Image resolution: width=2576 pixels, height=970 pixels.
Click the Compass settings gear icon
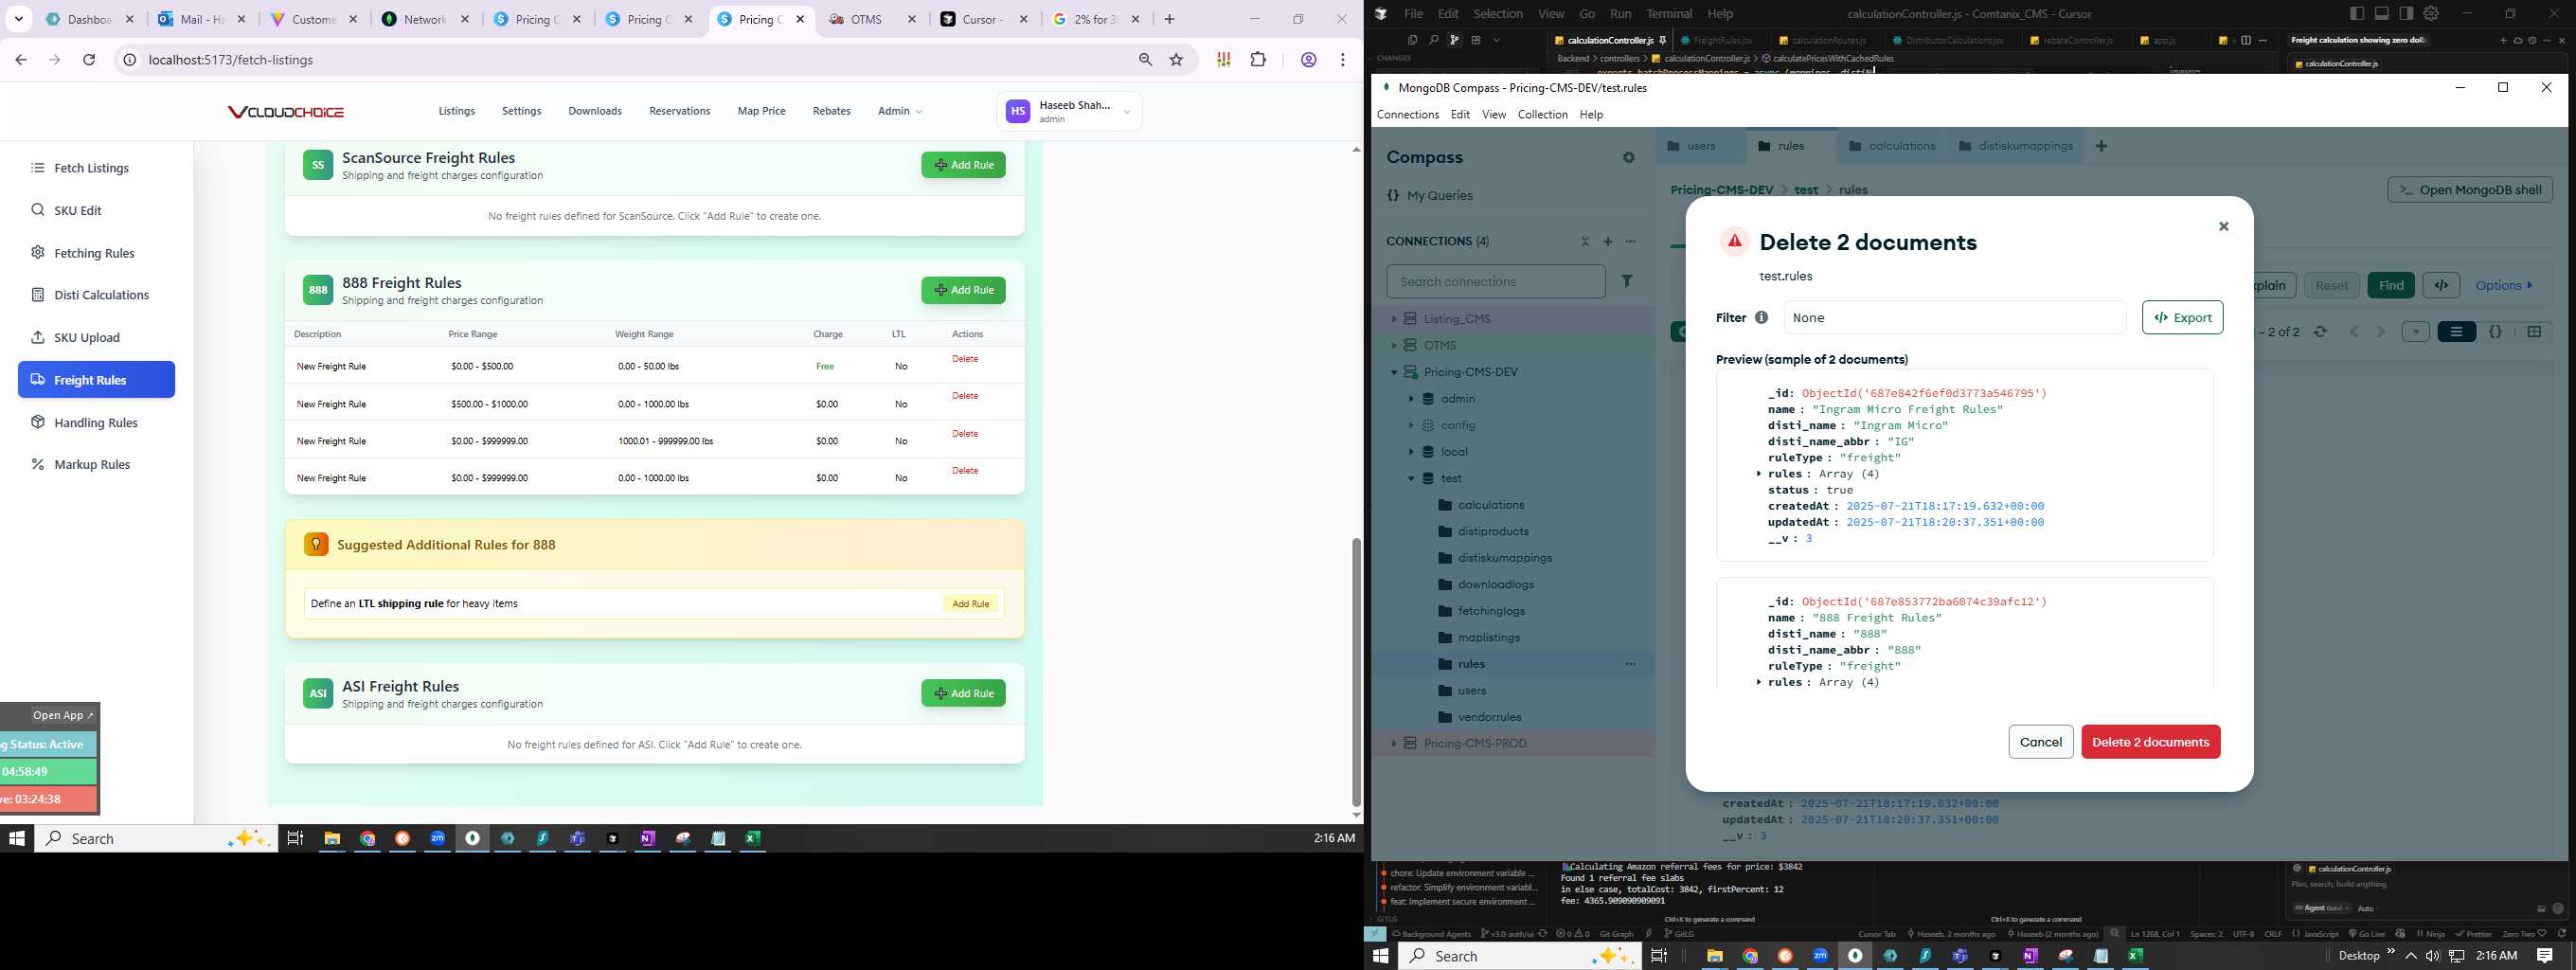point(1629,158)
